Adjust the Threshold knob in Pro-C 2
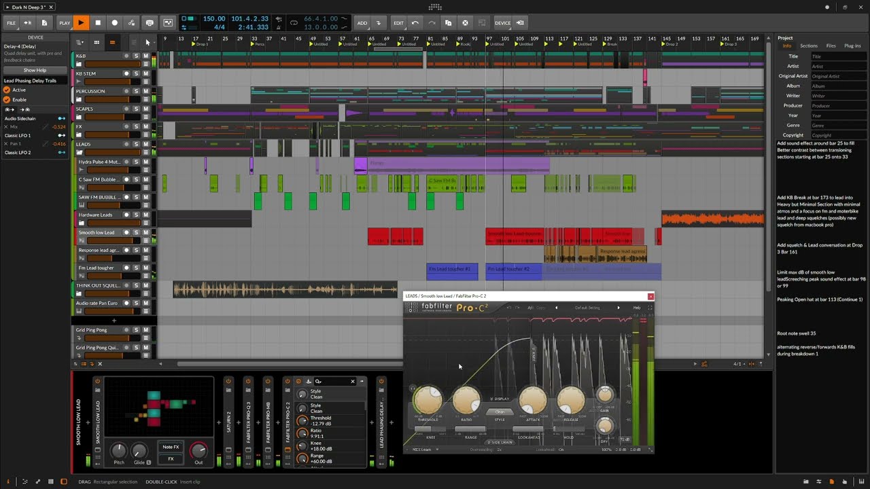The width and height of the screenshot is (870, 489). 428,400
